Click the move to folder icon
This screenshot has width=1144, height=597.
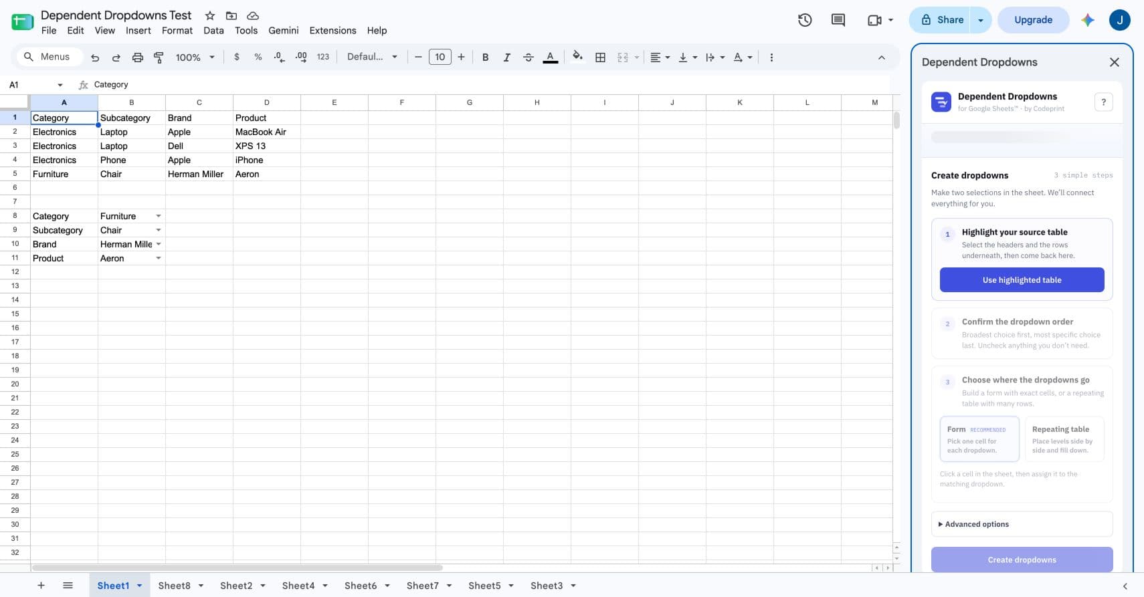[231, 15]
